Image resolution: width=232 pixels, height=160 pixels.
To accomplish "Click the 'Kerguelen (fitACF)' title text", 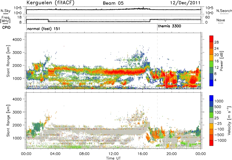I will [50, 3].
